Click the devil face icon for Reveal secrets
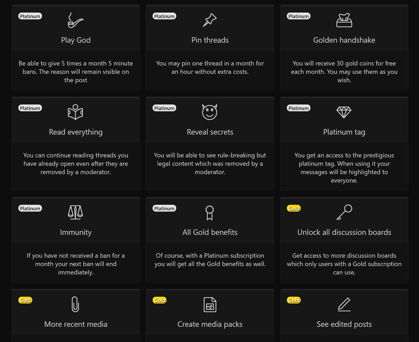 [x=210, y=112]
